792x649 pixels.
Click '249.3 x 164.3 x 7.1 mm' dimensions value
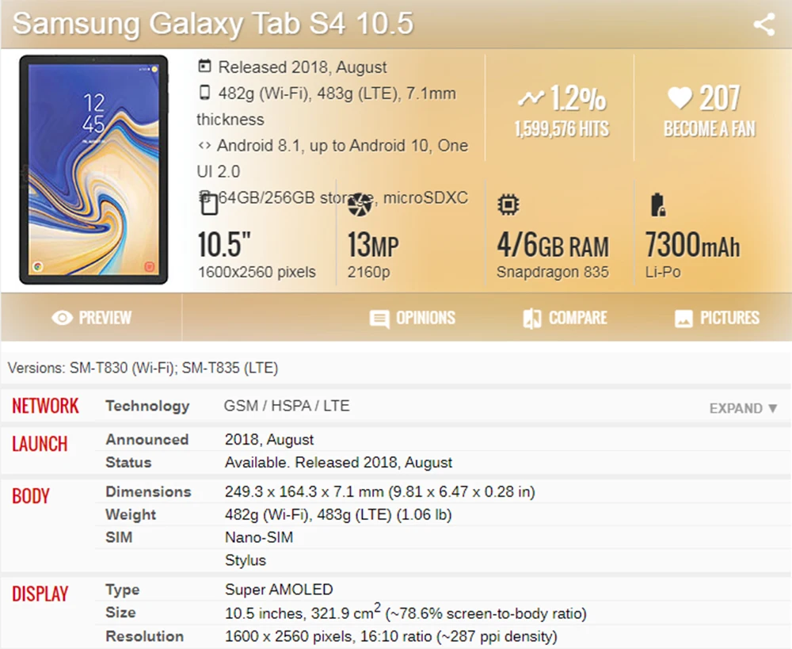tap(380, 492)
